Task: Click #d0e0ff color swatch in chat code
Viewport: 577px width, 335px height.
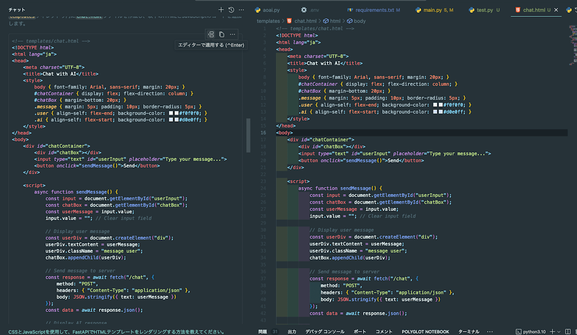Action: pos(176,120)
